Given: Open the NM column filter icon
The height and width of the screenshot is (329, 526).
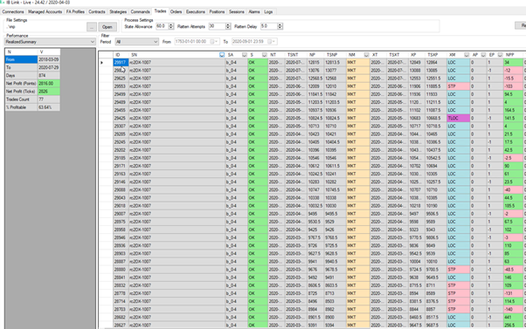Looking at the screenshot, I should coord(366,55).
